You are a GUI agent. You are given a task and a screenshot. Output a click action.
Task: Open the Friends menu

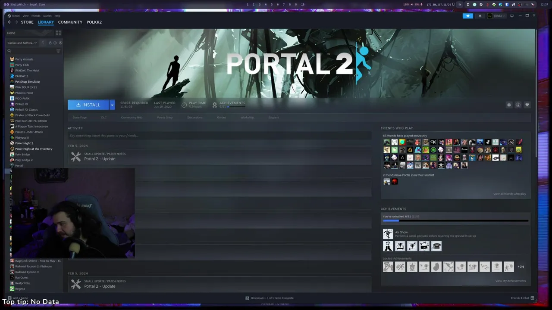(x=36, y=16)
